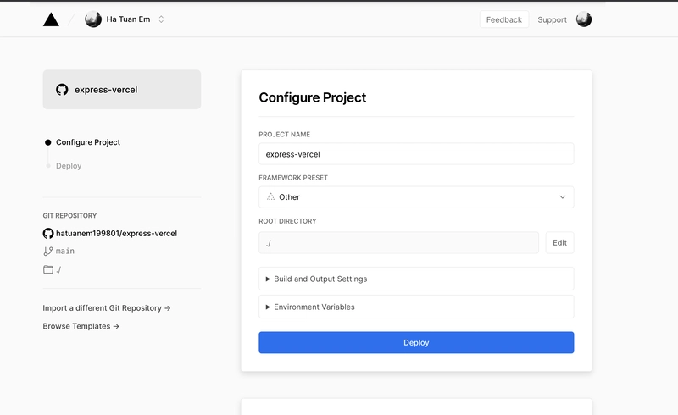Click the Framework Preset chevron arrow
This screenshot has height=415, width=678.
pyautogui.click(x=562, y=197)
